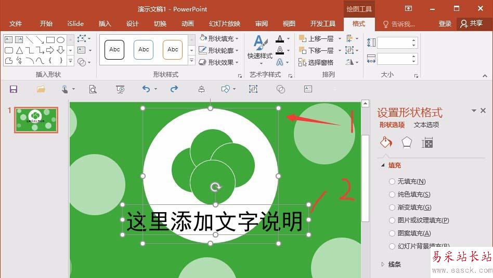
Task: Expand the shape styles gallery
Action: point(191,61)
